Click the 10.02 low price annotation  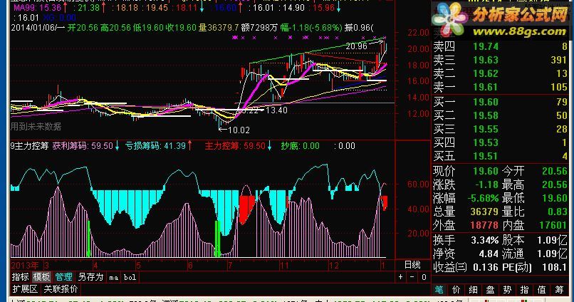[x=239, y=130]
